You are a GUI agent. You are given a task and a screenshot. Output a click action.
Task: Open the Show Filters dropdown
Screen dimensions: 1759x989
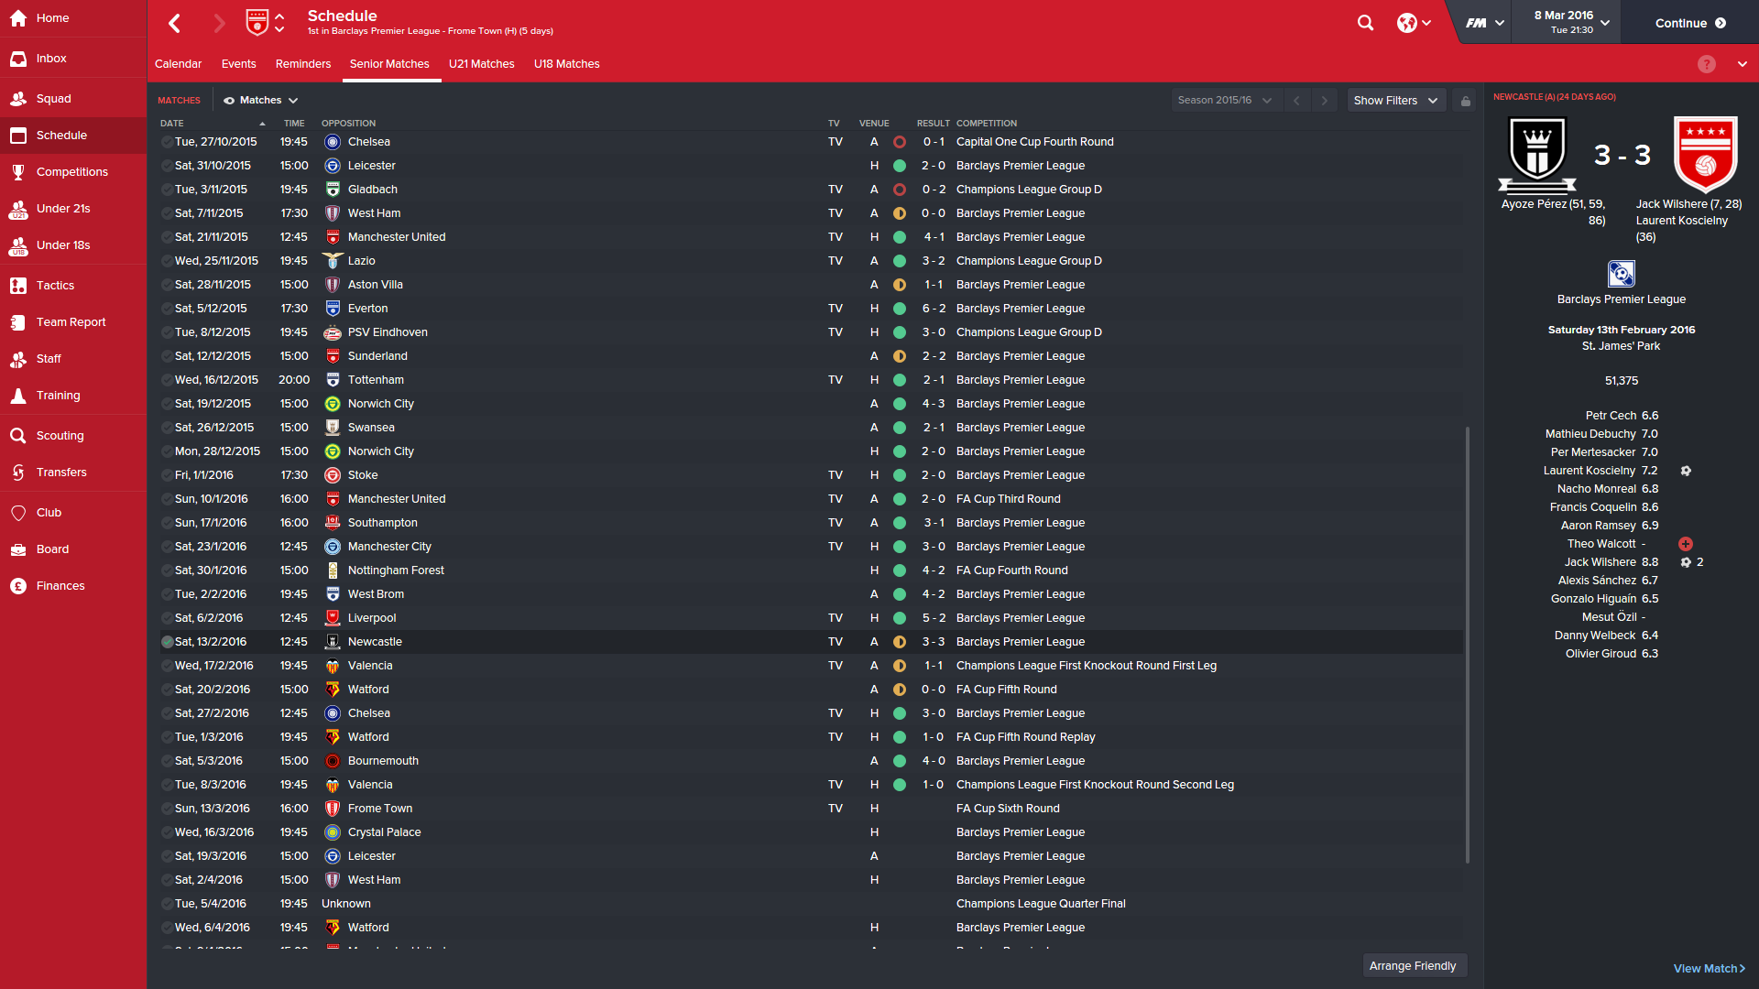pos(1396,101)
